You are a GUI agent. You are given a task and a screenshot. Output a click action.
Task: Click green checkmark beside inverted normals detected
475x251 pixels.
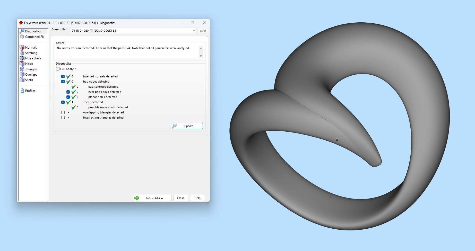(x=68, y=76)
